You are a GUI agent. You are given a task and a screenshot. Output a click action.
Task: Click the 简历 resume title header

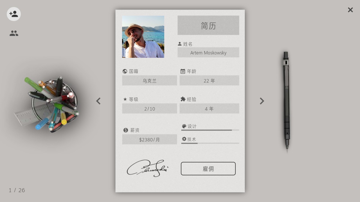click(x=208, y=25)
